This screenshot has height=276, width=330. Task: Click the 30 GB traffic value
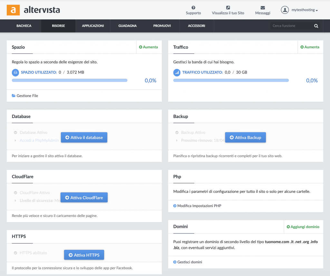pos(241,72)
